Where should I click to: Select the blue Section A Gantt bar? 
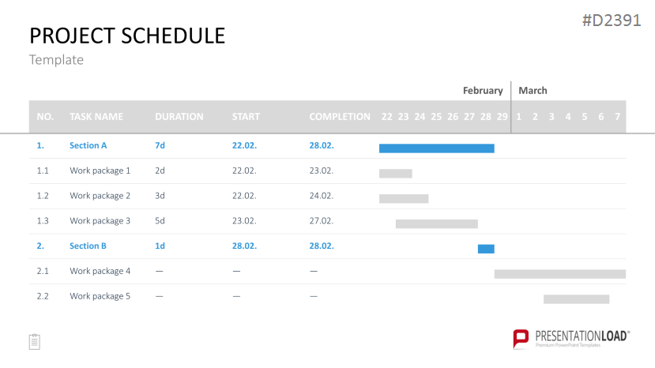[x=436, y=148]
